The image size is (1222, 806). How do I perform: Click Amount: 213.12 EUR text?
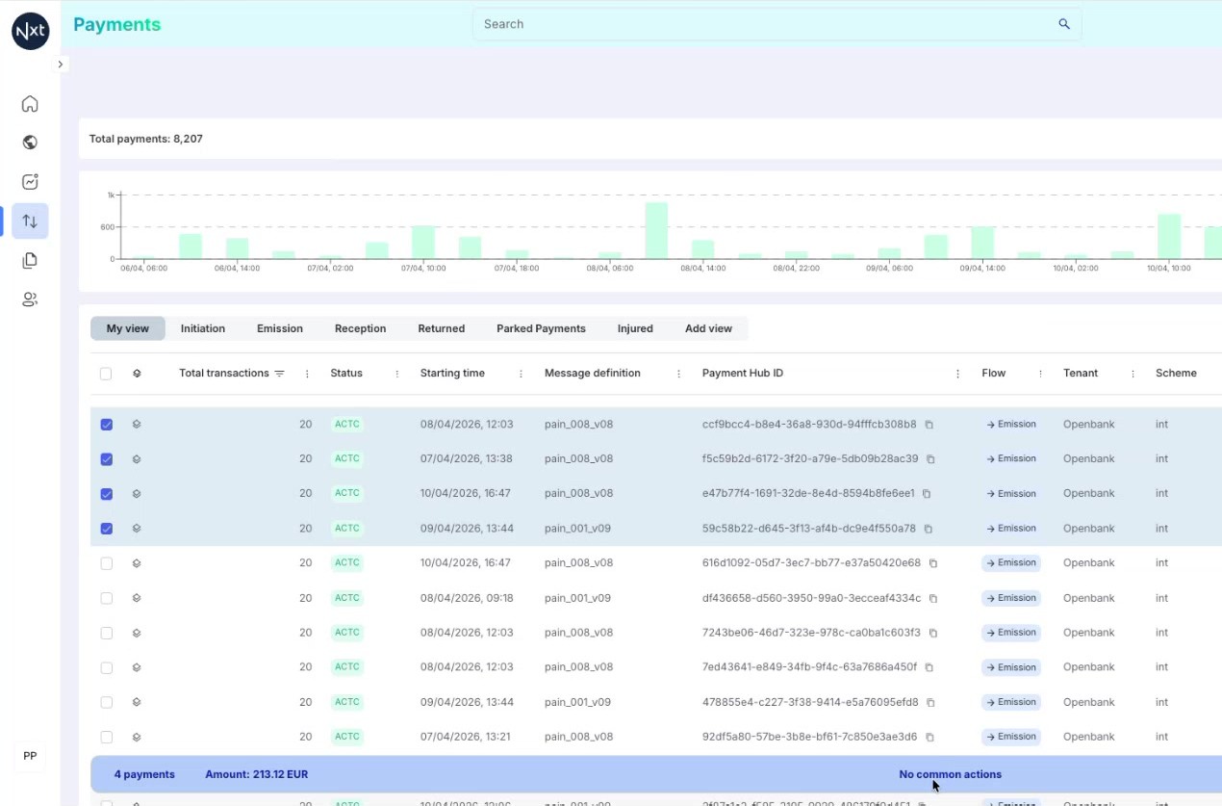pos(256,774)
